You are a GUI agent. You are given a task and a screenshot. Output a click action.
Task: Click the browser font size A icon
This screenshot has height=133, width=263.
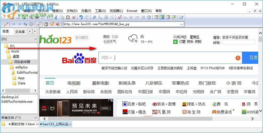pyautogui.click(x=38, y=24)
